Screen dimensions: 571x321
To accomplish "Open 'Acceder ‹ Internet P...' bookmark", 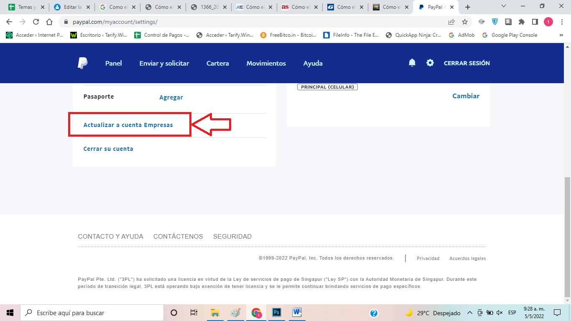I will click(x=35, y=35).
